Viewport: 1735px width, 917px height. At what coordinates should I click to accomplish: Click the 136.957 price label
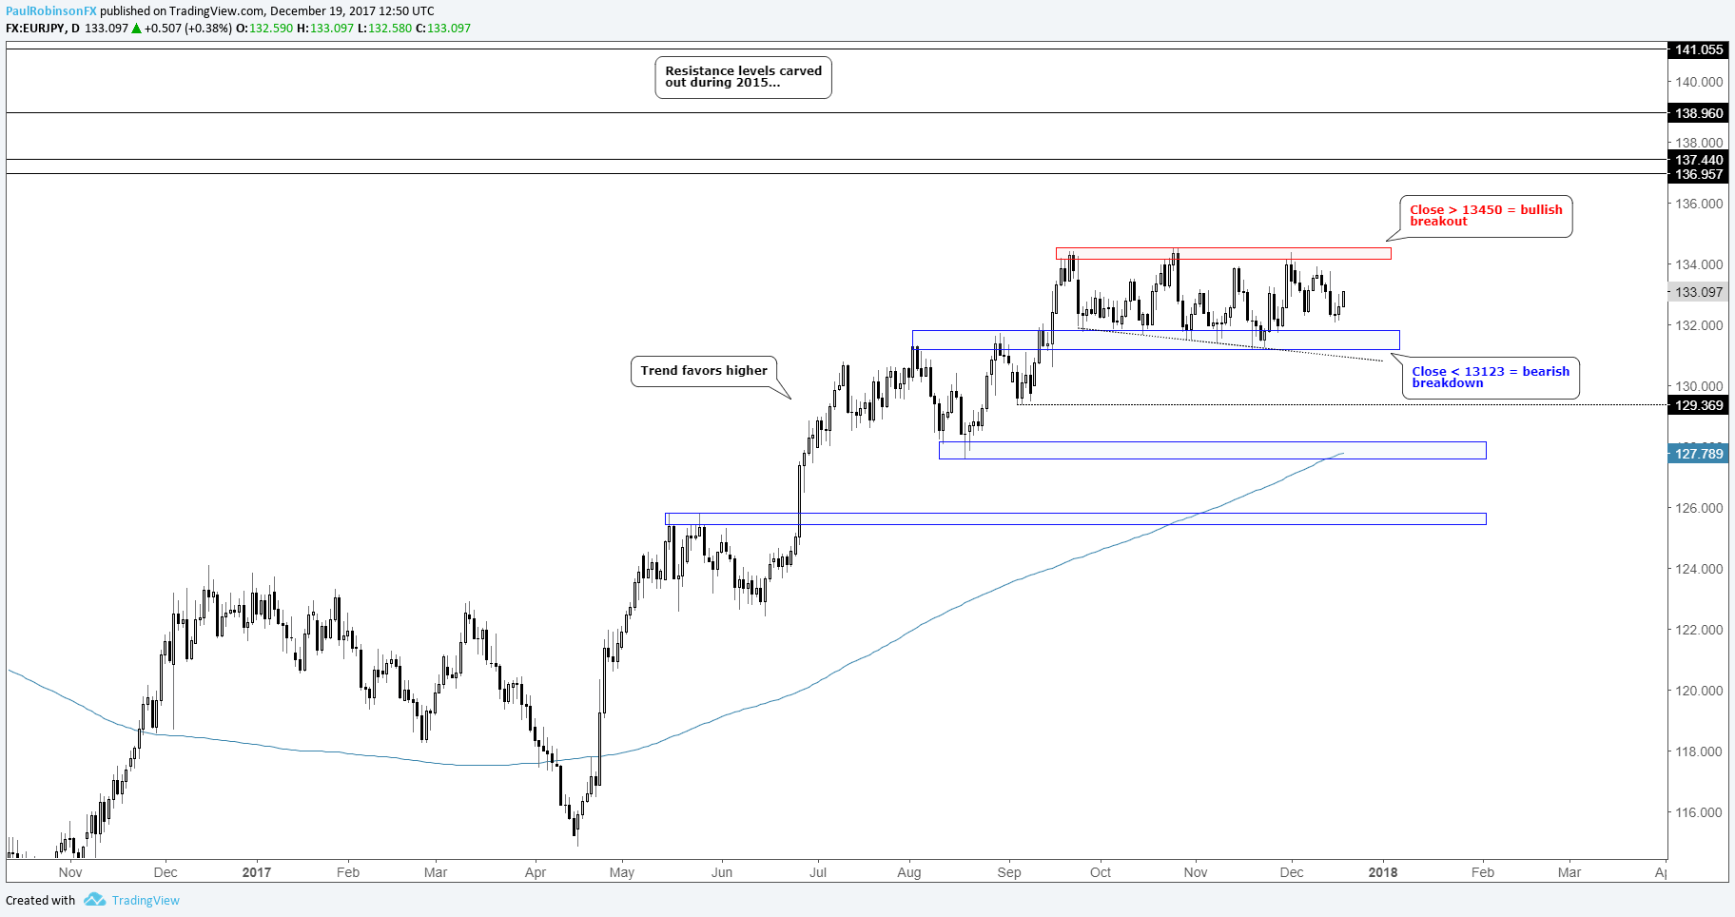tap(1699, 174)
